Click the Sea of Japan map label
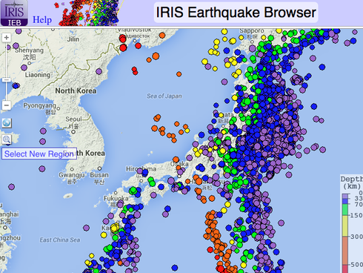Image resolution: width=363 pixels, height=273 pixels. tap(164, 96)
